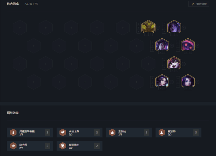Click the 秘术师 crown trait icon
The image size is (216, 156).
pos(13,146)
